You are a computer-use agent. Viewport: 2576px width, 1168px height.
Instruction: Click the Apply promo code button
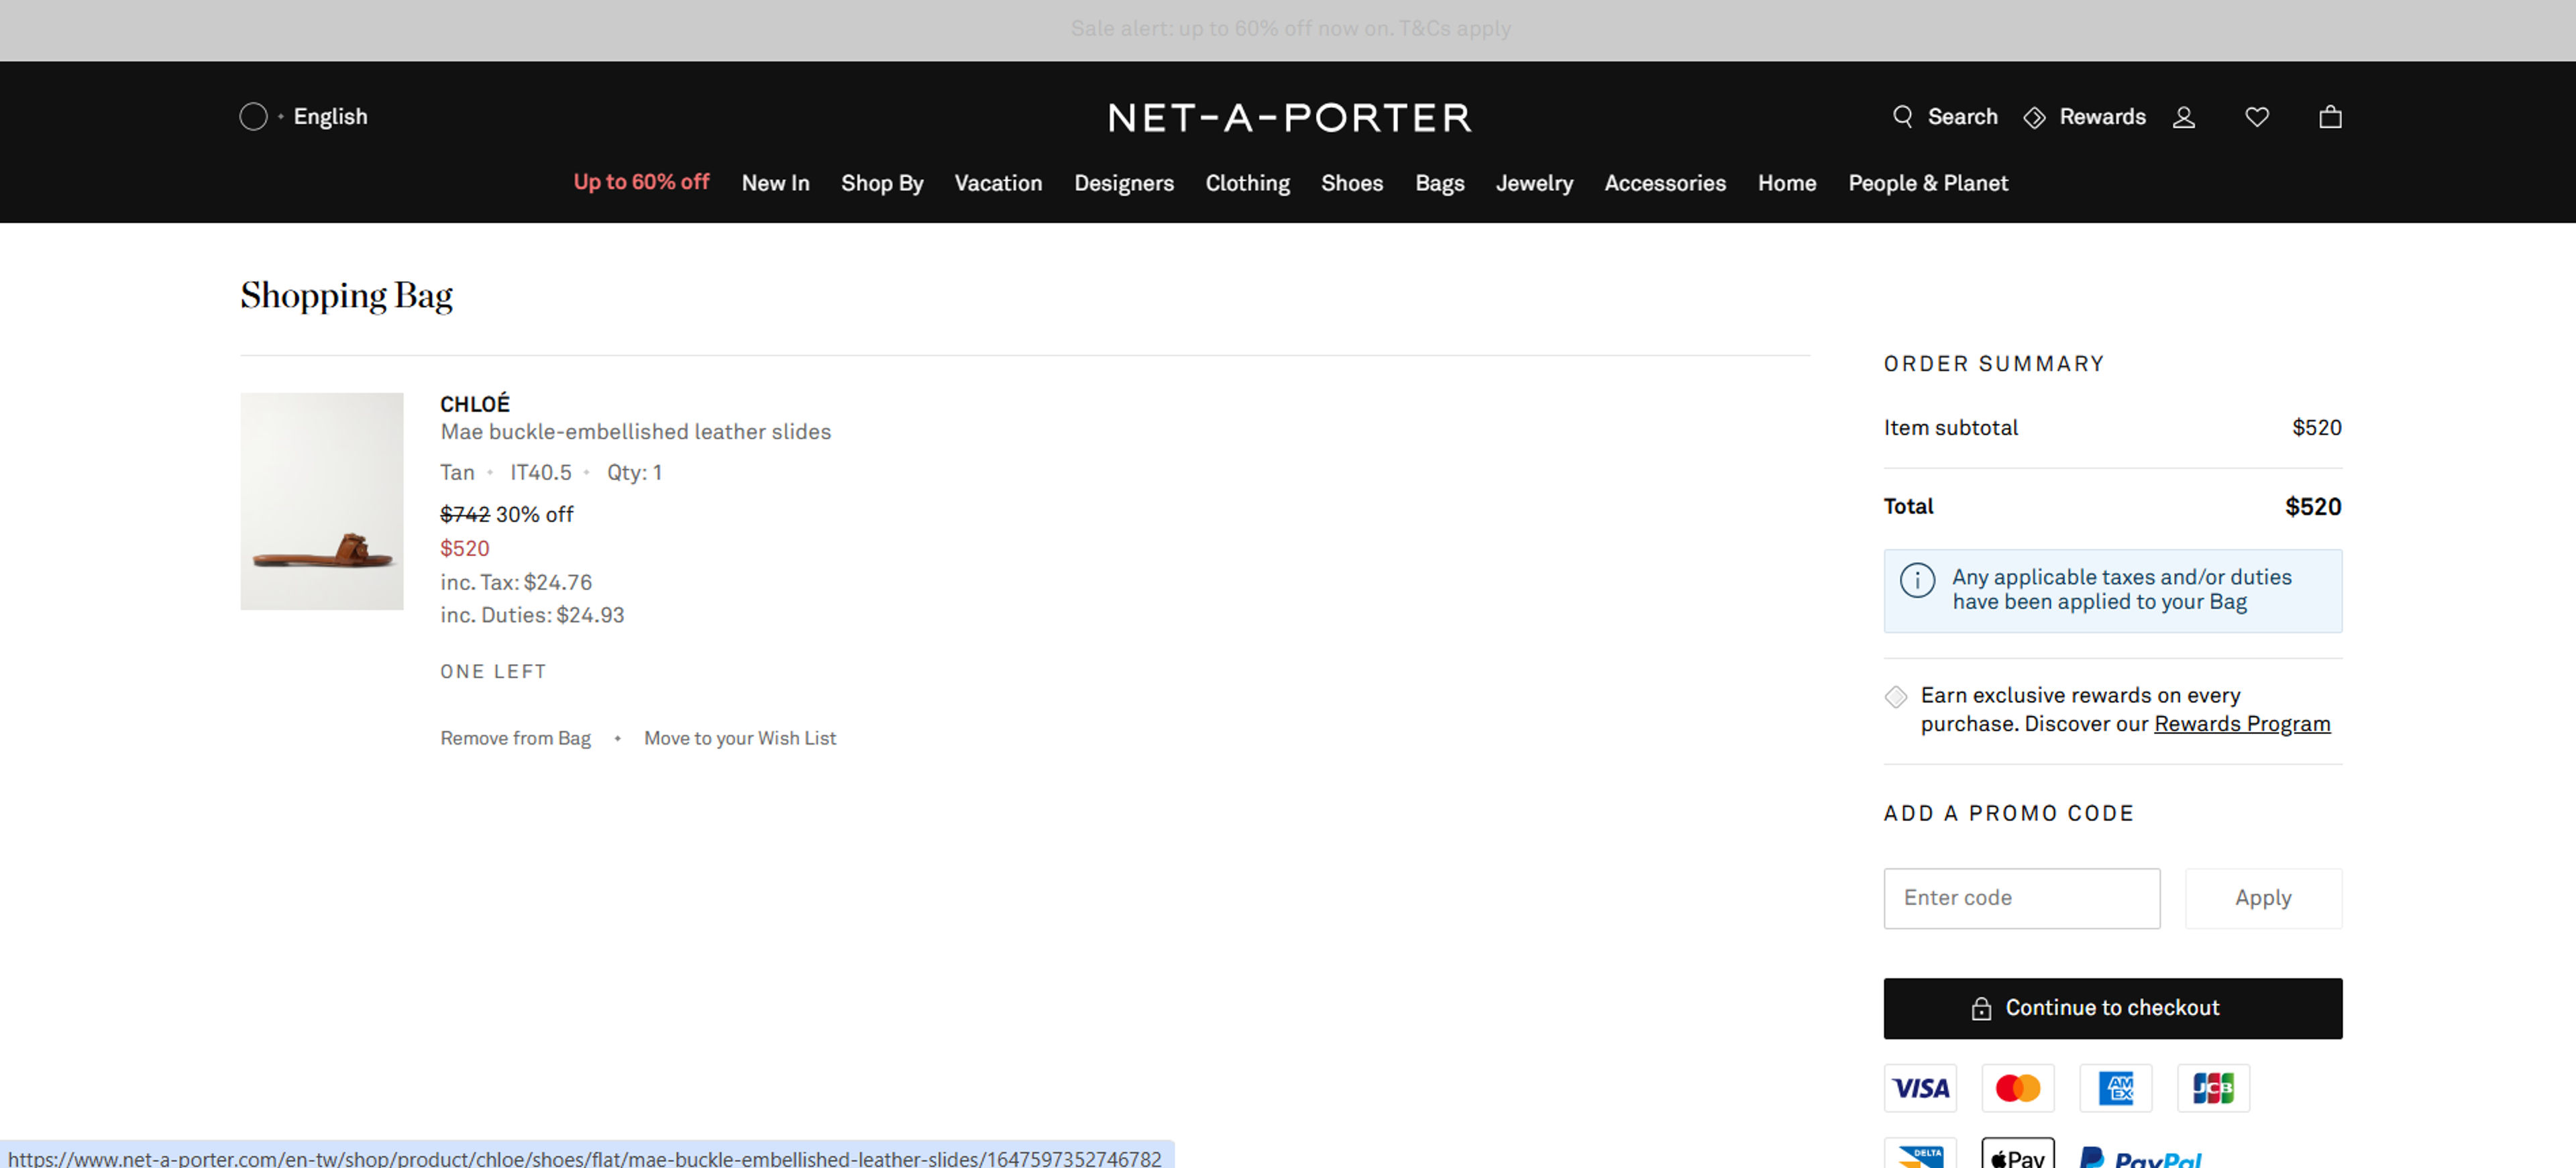[x=2263, y=898]
